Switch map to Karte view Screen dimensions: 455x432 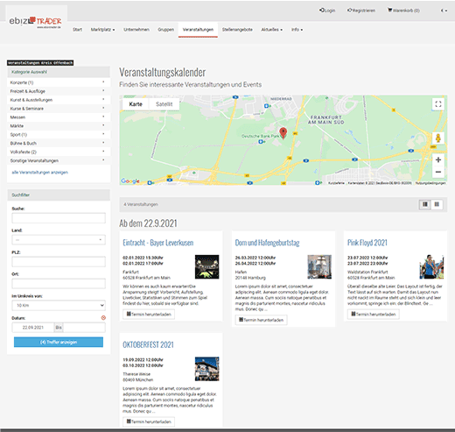pos(136,104)
